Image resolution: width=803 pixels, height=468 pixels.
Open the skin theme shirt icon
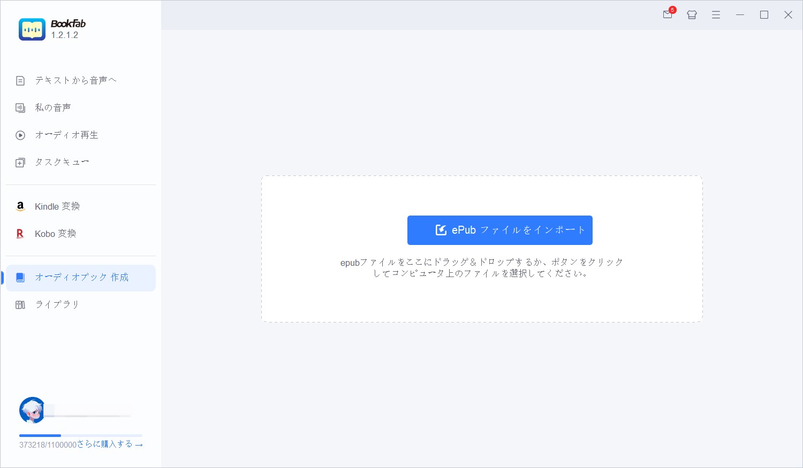[x=692, y=15]
